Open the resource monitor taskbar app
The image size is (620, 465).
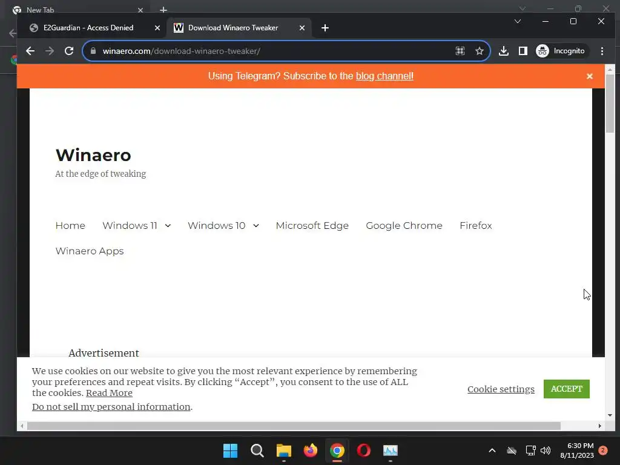coord(391,450)
